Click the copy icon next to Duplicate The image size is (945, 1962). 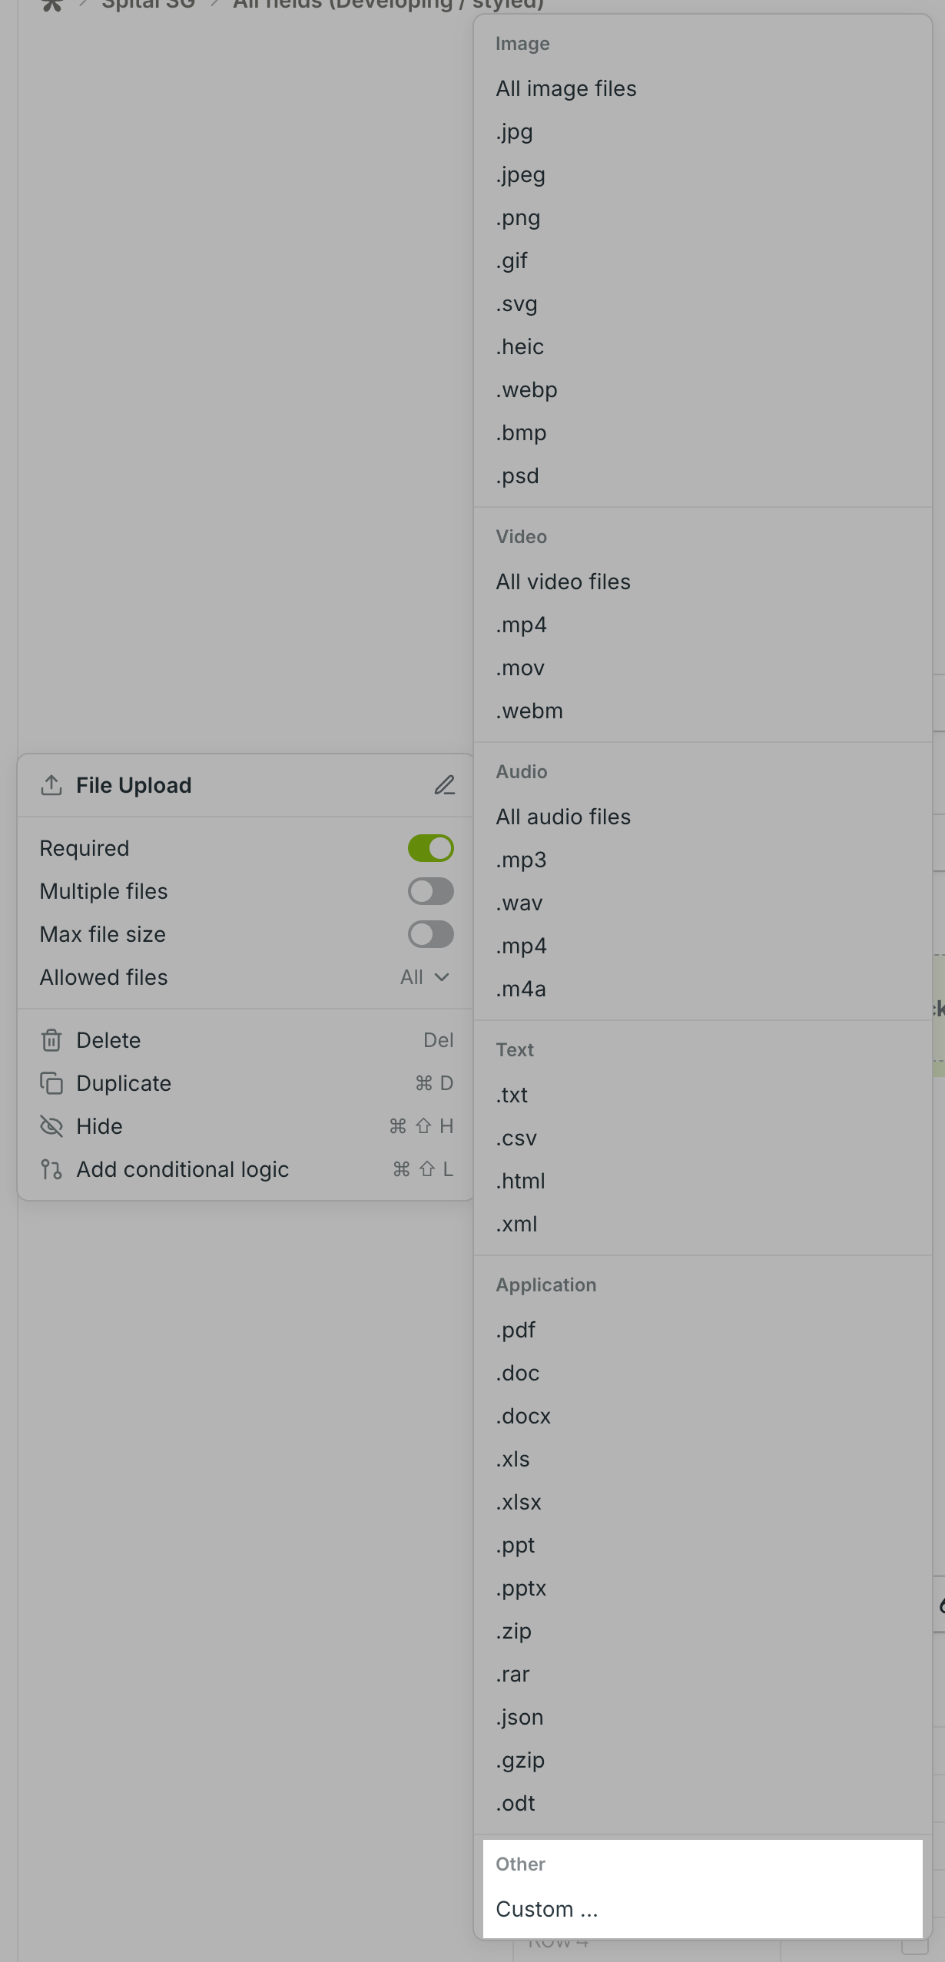[51, 1083]
